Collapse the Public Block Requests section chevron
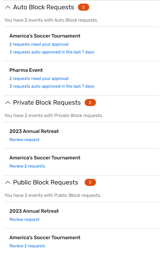 pos(8,182)
